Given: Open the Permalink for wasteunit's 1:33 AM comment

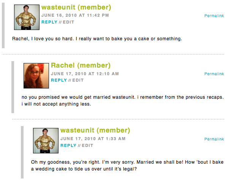Looking at the screenshot, I should [214, 139].
